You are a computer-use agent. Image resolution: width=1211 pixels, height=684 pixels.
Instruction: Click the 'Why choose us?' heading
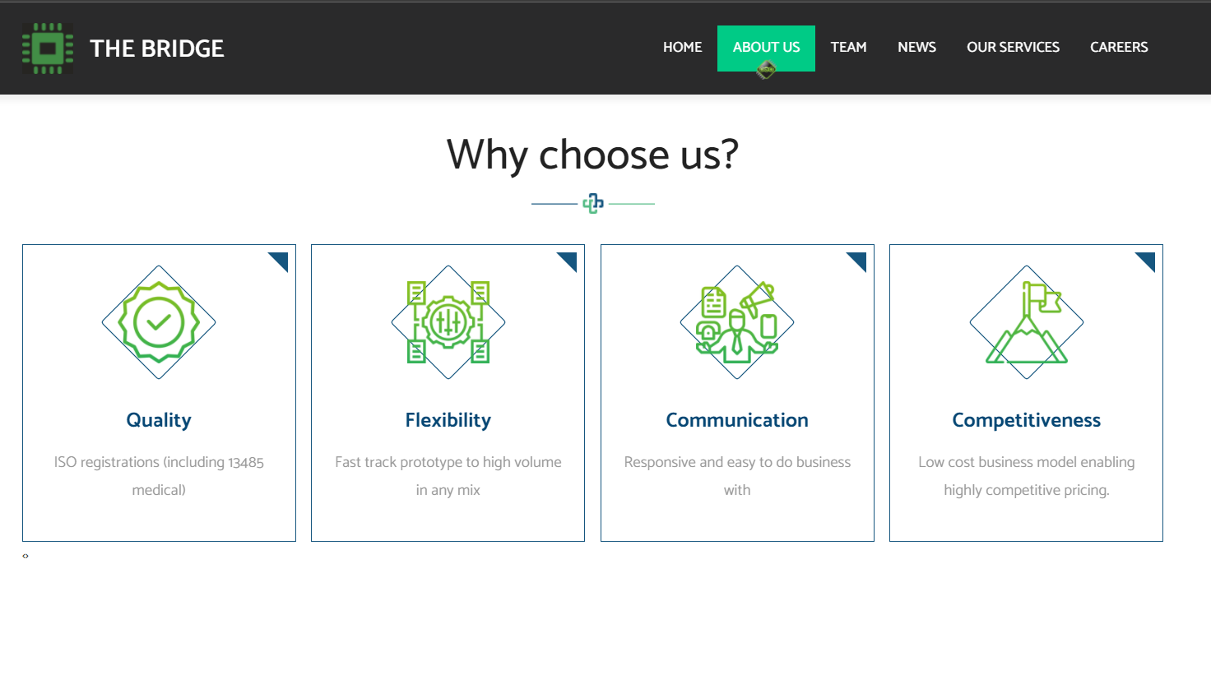click(x=592, y=155)
